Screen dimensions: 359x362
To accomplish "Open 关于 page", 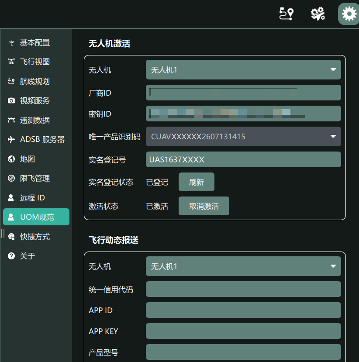I will coord(36,256).
